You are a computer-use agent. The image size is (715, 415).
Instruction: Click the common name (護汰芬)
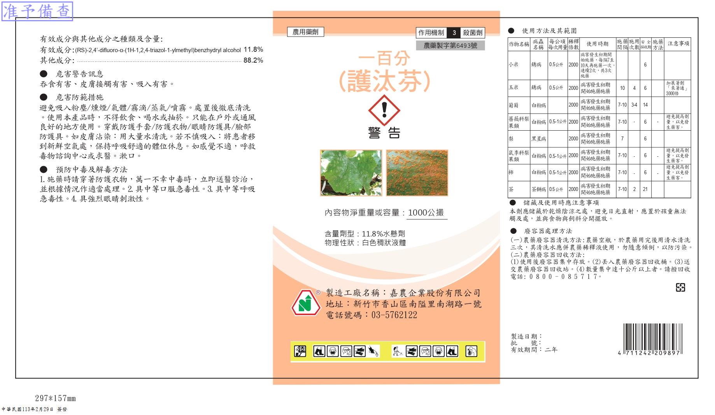[x=384, y=81]
